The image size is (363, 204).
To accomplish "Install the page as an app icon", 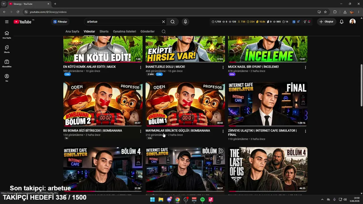I will point(319,12).
